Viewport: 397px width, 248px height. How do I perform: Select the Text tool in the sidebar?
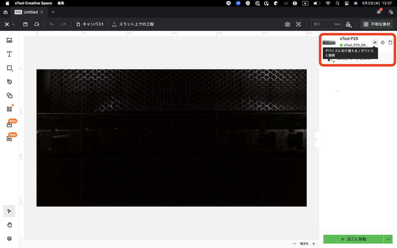(10, 54)
